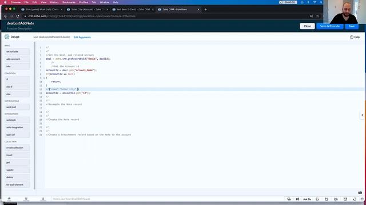Image resolution: width=366 pixels, height=205 pixels.
Task: Open Spotlight search in the menu bar
Action: 321,2
